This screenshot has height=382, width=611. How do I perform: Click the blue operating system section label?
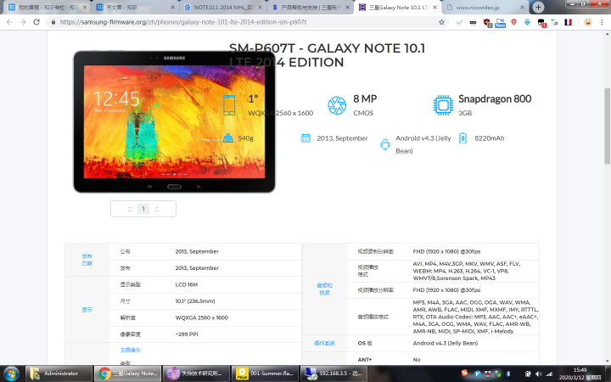(324, 343)
